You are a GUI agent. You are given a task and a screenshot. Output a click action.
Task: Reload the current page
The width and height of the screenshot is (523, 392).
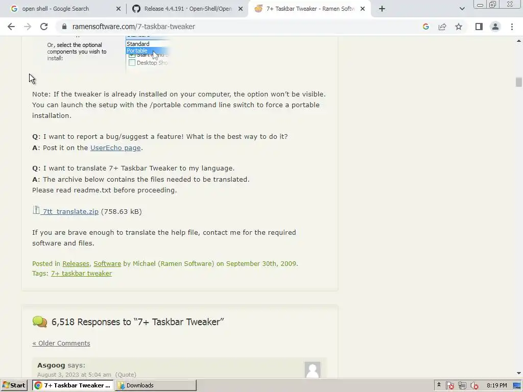point(44,27)
